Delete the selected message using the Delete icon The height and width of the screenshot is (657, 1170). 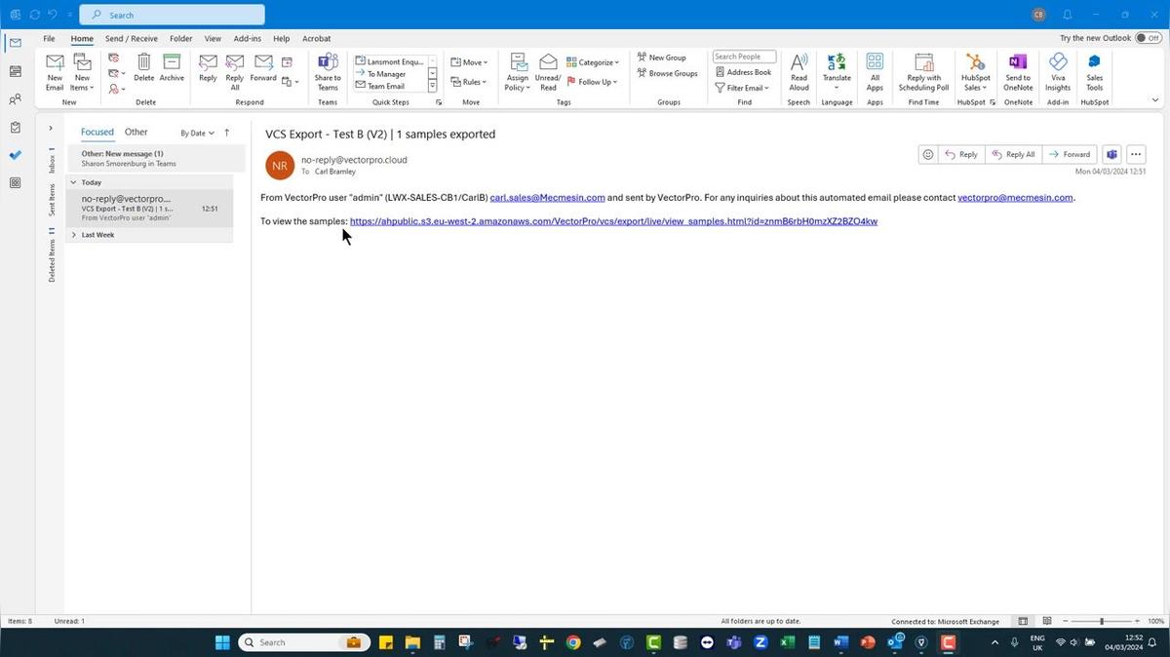[144, 67]
